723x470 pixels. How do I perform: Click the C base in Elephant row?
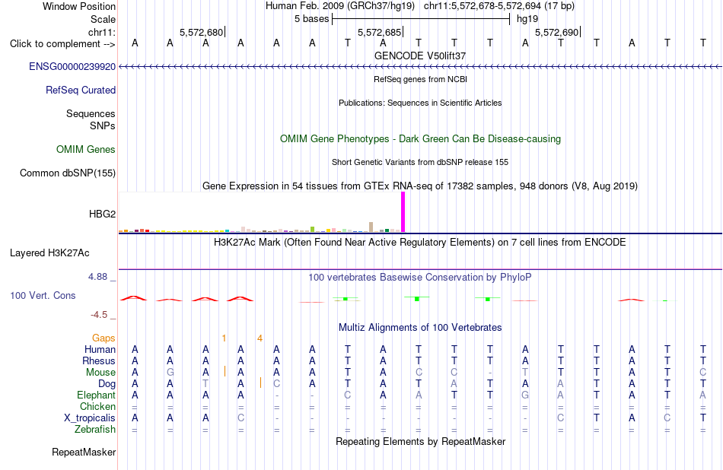(x=348, y=395)
